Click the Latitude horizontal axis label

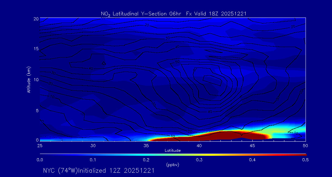click(x=172, y=151)
